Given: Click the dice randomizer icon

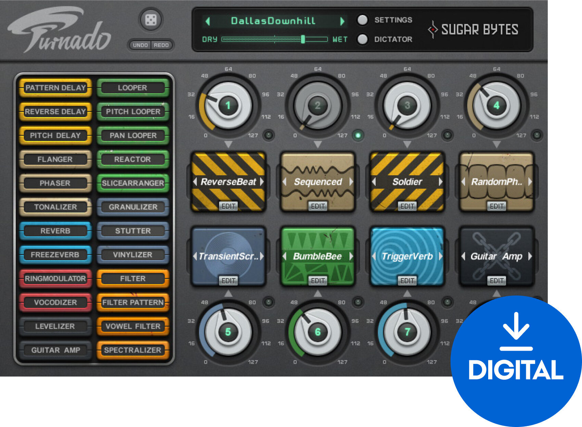Looking at the screenshot, I should pyautogui.click(x=151, y=21).
